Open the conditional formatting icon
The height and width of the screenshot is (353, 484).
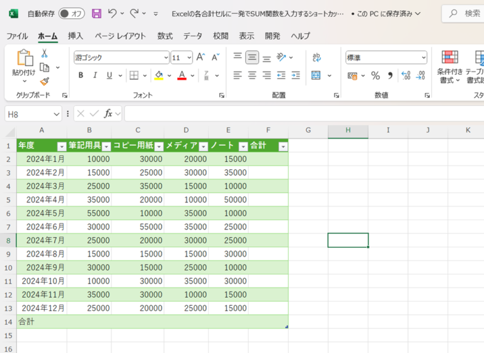coord(450,57)
